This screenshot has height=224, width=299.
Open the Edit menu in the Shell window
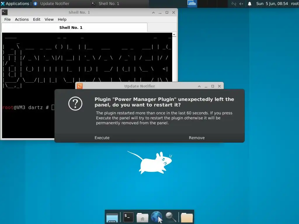pyautogui.click(x=36, y=20)
